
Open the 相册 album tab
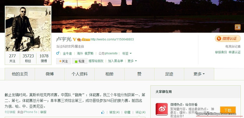[x=109, y=74]
